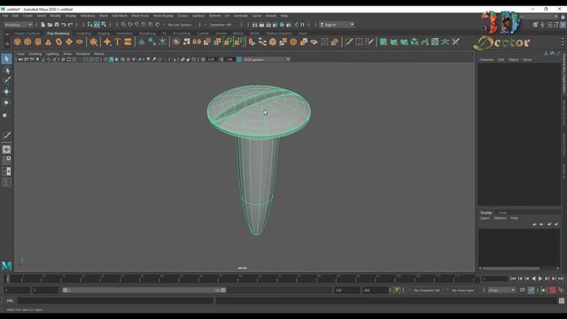This screenshot has width=567, height=319.
Task: Switch to the Anim layer tab
Action: coord(502,213)
